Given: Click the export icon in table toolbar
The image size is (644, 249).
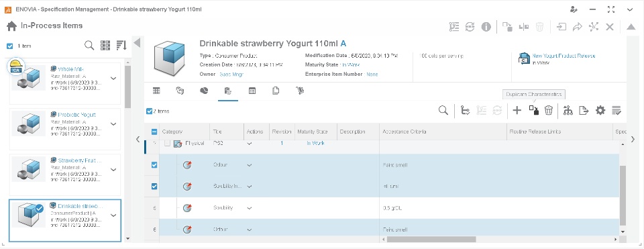Looking at the screenshot, I should [x=584, y=110].
